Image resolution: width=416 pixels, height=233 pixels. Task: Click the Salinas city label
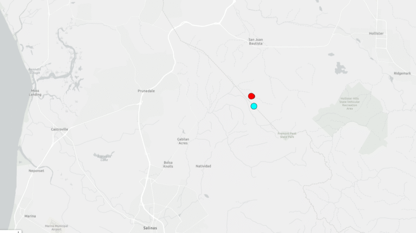coord(150,228)
